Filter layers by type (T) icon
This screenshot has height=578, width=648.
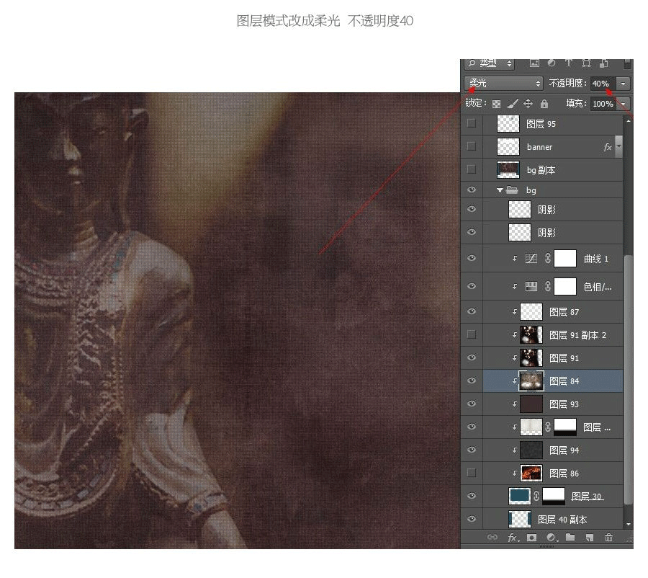(569, 63)
